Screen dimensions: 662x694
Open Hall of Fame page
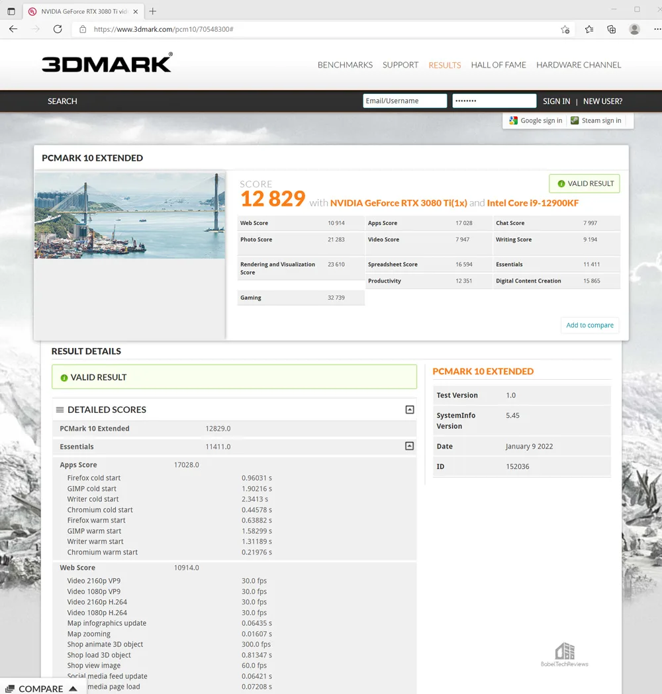coord(498,65)
